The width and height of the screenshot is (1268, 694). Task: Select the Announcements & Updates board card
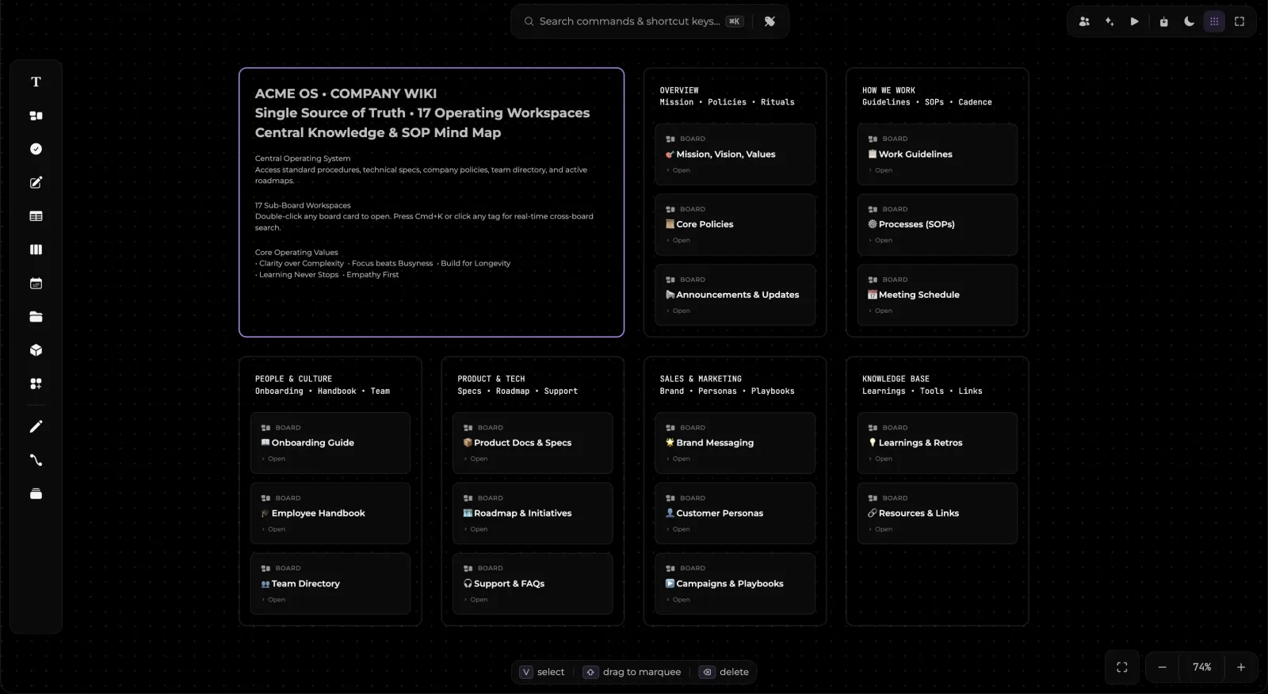tap(735, 295)
